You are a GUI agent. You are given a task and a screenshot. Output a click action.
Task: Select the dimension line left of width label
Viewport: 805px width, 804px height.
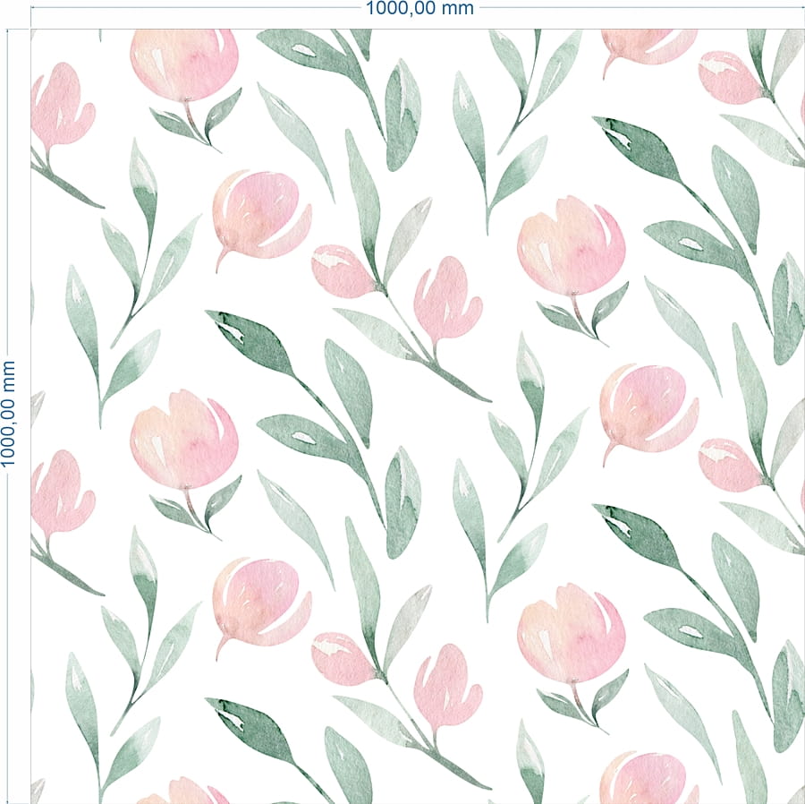[x=195, y=8]
